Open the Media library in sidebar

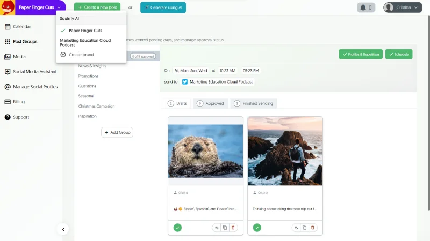pyautogui.click(x=19, y=57)
